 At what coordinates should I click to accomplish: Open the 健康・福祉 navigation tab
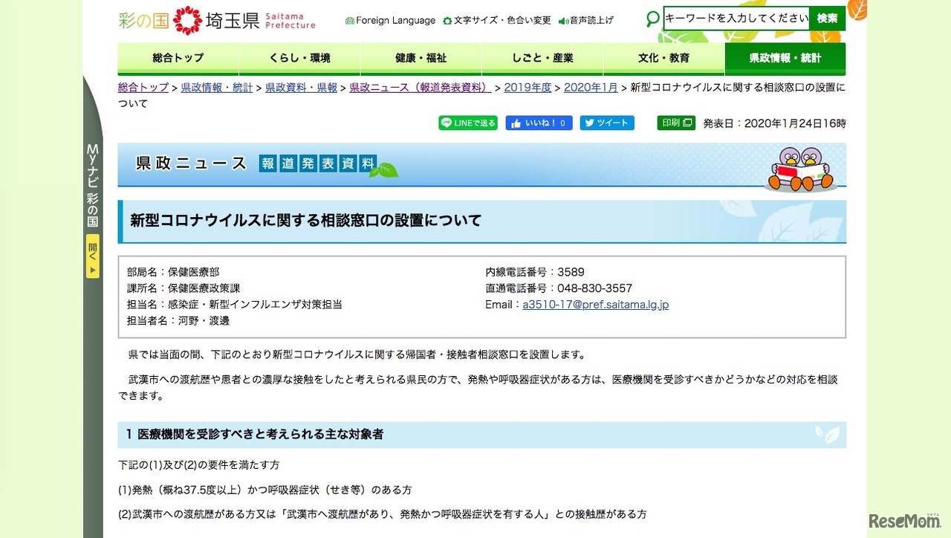pyautogui.click(x=421, y=59)
